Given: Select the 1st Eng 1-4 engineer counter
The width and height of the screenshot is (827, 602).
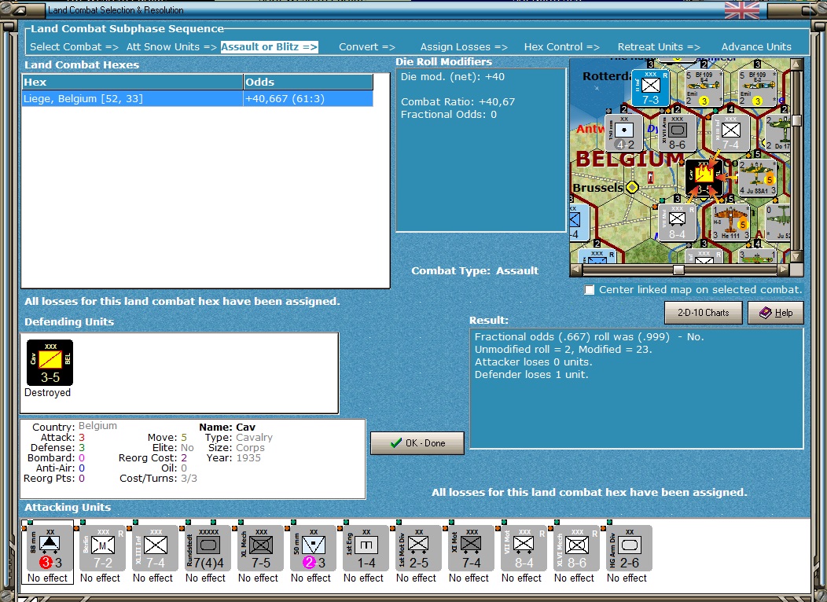Looking at the screenshot, I should point(366,549).
